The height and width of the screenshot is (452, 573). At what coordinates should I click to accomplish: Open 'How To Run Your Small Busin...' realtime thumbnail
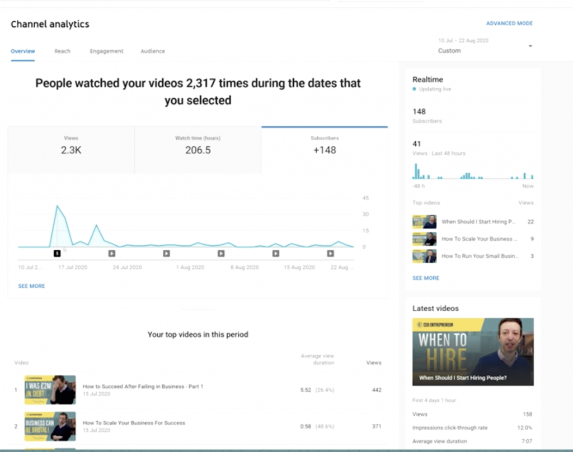tap(424, 256)
